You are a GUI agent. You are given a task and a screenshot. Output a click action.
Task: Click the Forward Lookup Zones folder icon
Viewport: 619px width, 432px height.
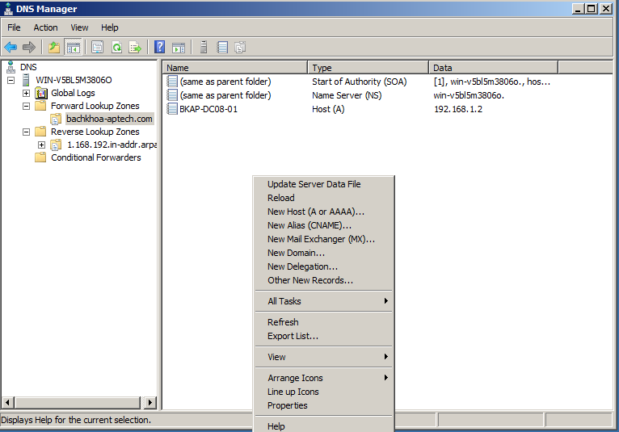coord(40,106)
